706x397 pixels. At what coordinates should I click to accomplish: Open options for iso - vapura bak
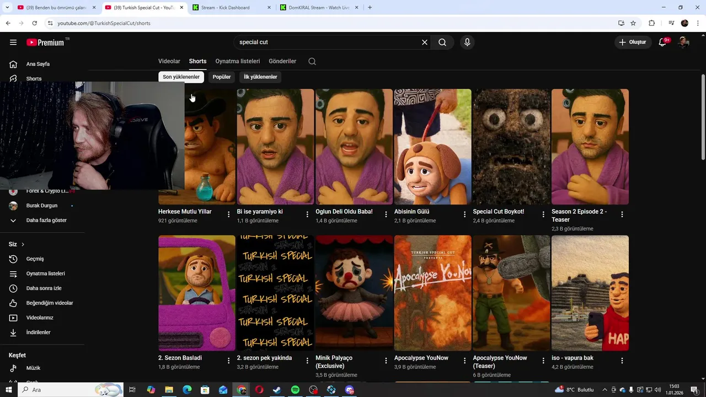click(622, 361)
